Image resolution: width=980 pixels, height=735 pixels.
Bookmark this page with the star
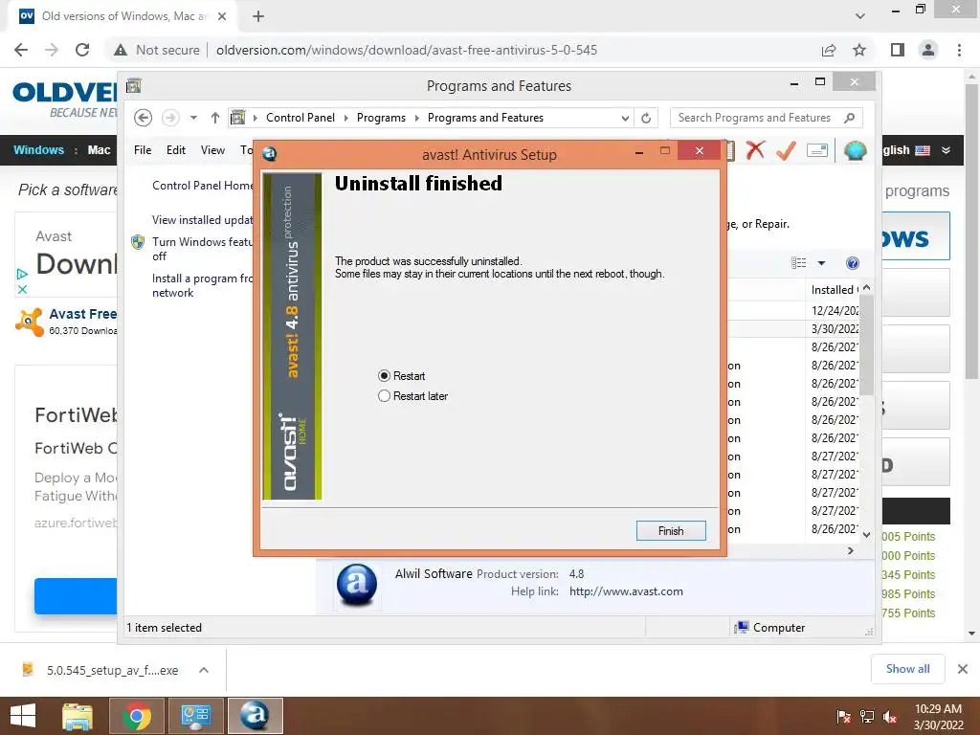(x=859, y=50)
